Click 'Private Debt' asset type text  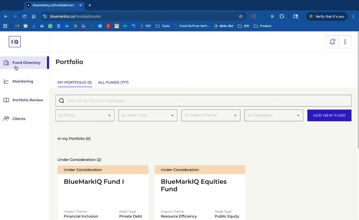pyautogui.click(x=131, y=216)
